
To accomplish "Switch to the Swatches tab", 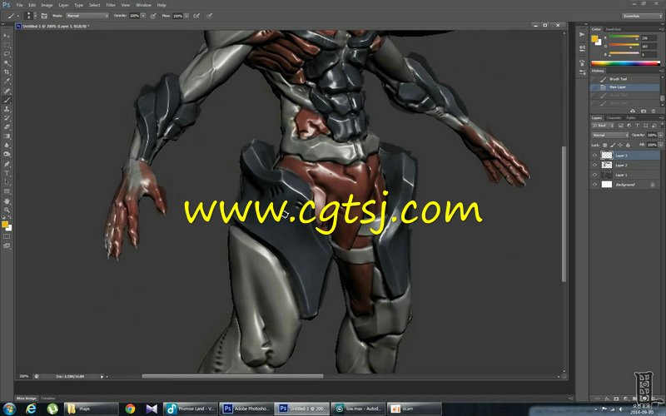I will [614, 29].
